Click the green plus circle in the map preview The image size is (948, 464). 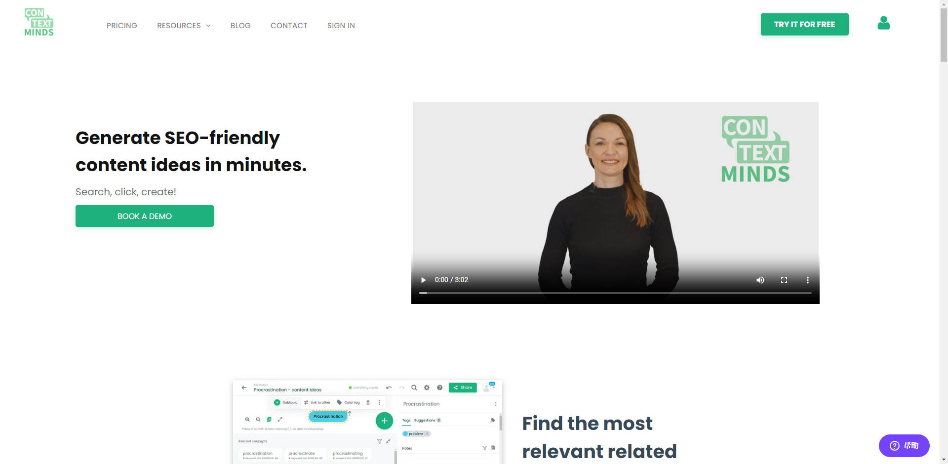click(384, 421)
